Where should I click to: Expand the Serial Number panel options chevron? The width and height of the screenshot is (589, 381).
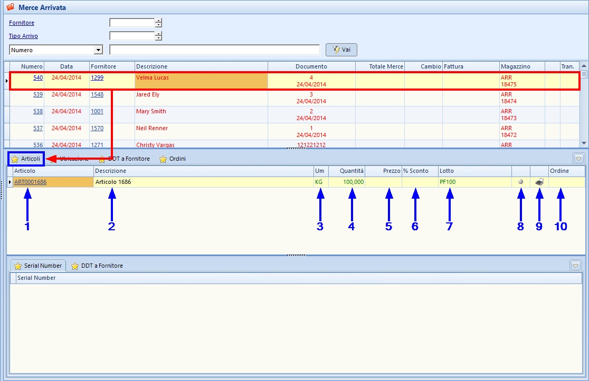(576, 266)
